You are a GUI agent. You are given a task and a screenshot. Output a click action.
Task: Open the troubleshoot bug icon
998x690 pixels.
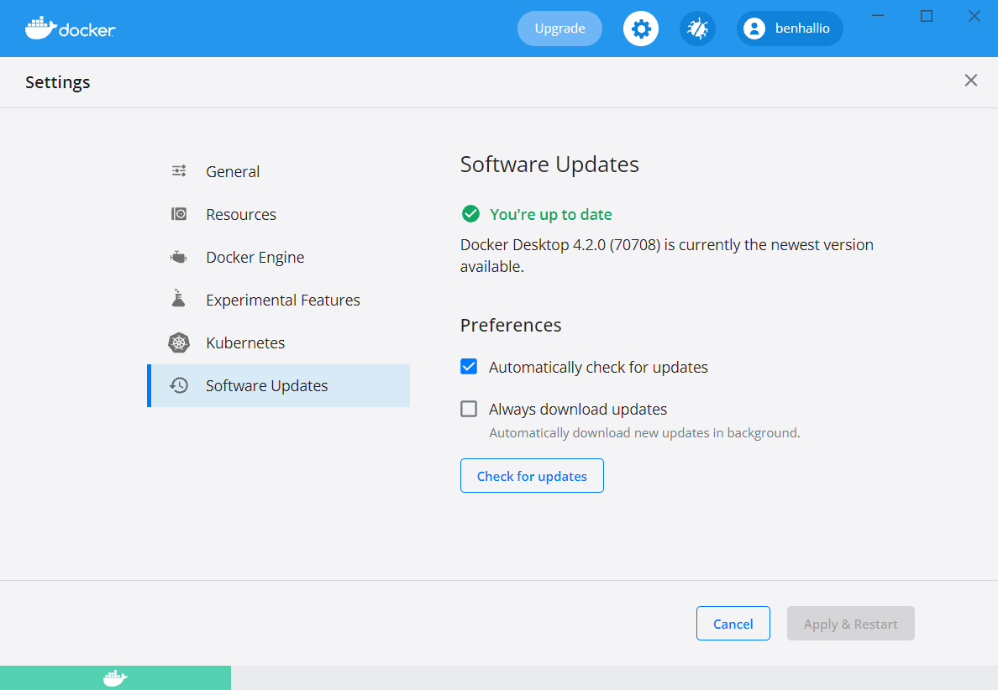(697, 29)
